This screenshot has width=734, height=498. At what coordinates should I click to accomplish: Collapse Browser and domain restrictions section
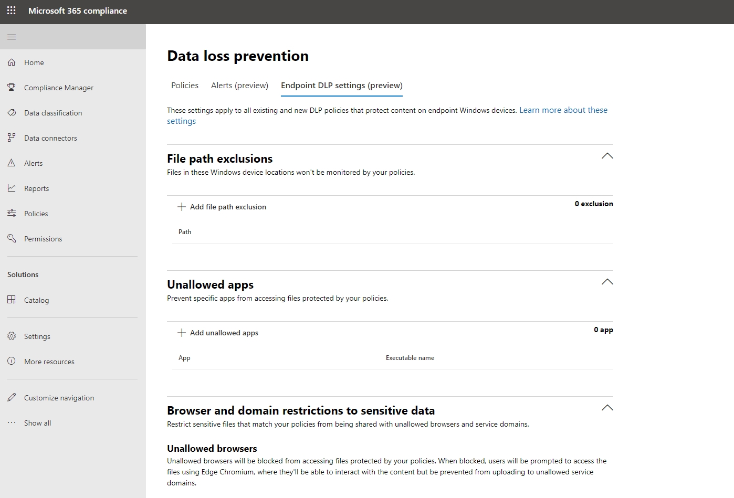[x=607, y=408]
